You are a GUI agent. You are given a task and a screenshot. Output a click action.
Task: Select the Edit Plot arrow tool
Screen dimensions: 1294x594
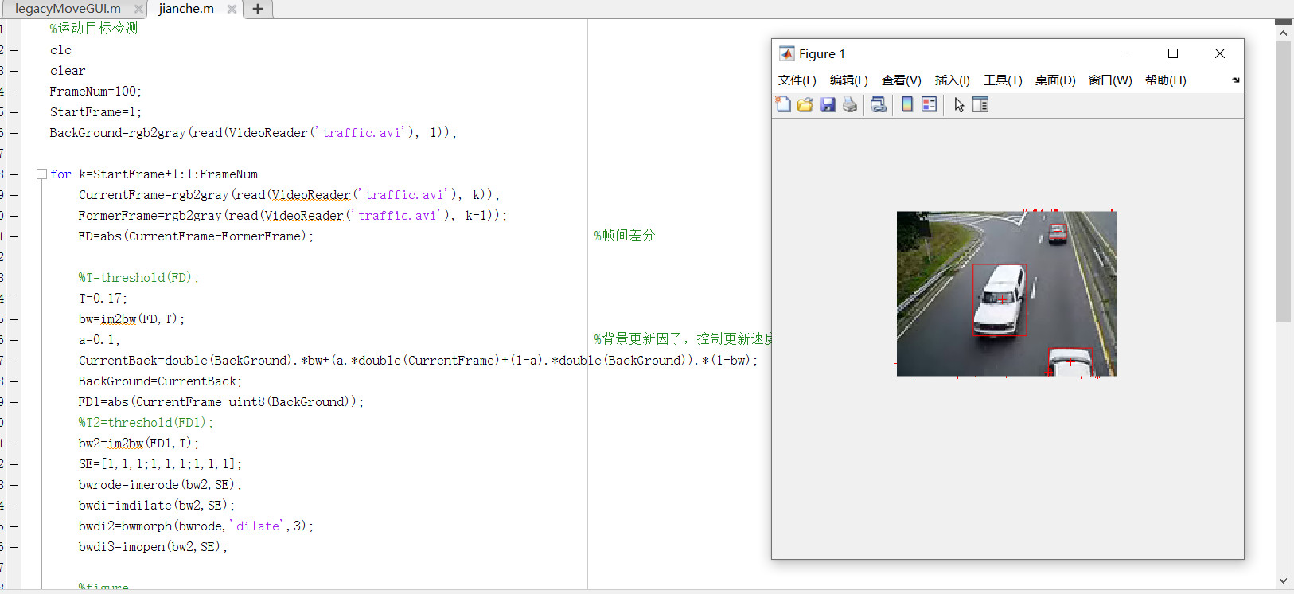pos(959,104)
